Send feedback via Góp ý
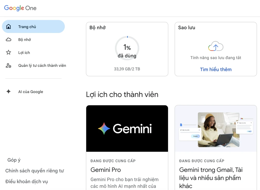The height and width of the screenshot is (190, 260). (x=14, y=160)
